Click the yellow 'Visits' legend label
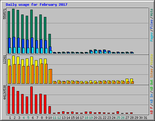 [x=152, y=60]
